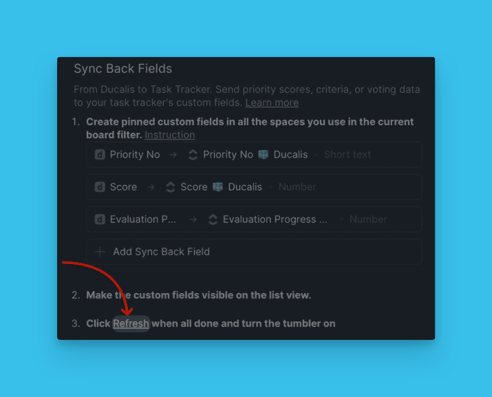
Task: Click the task tracker icon before Score Ducalis
Action: 170,187
